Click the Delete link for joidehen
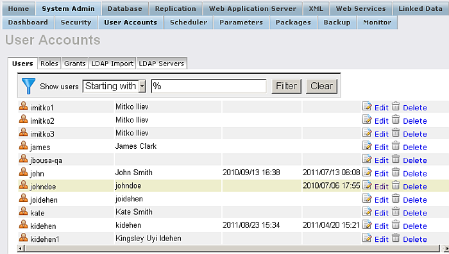Viewport: 449px width, 254px height. 415,200
